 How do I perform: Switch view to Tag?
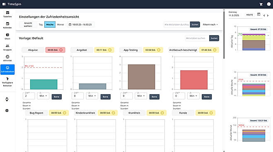click(x=41, y=25)
